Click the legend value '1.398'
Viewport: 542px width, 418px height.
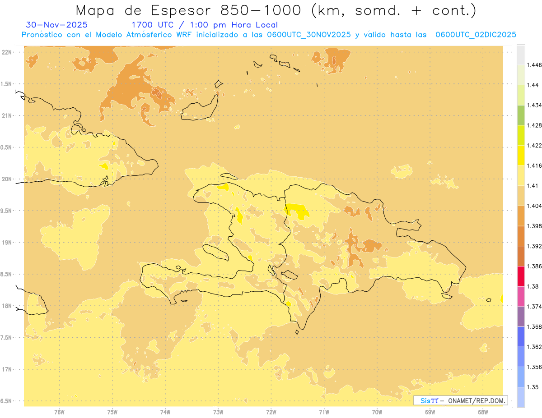pos(534,226)
